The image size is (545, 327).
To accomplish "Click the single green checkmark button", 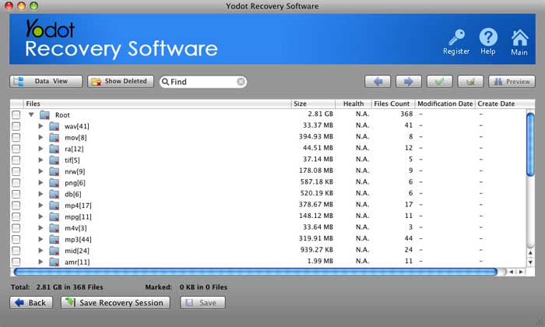I will [439, 82].
